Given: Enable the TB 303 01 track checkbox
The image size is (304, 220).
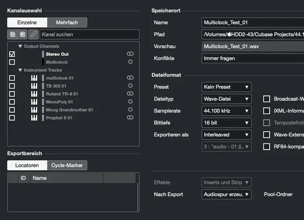Looking at the screenshot, I should click(12, 86).
